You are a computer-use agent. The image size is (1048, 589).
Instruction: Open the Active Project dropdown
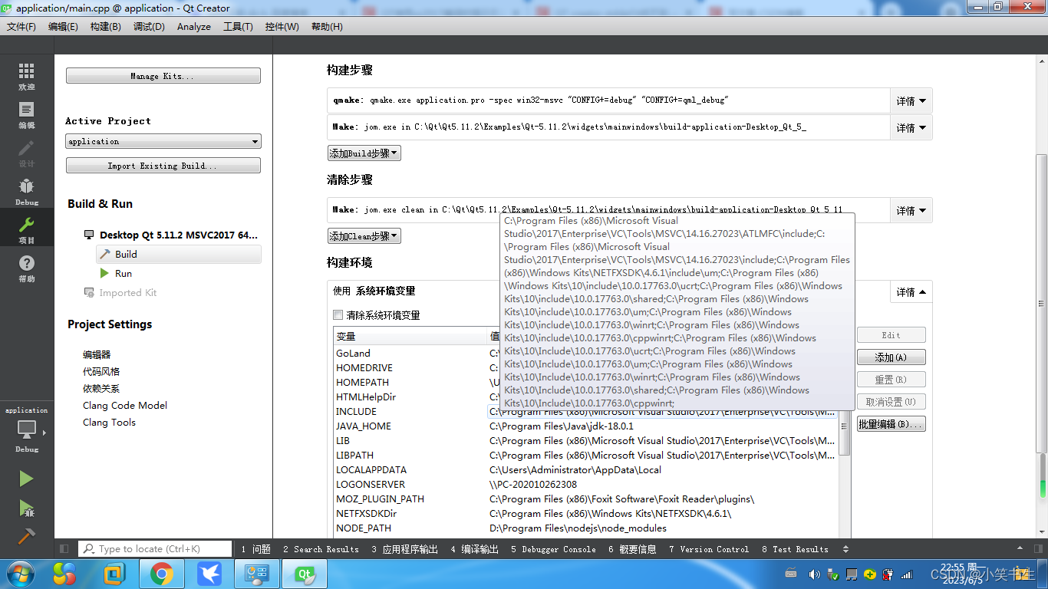click(163, 141)
